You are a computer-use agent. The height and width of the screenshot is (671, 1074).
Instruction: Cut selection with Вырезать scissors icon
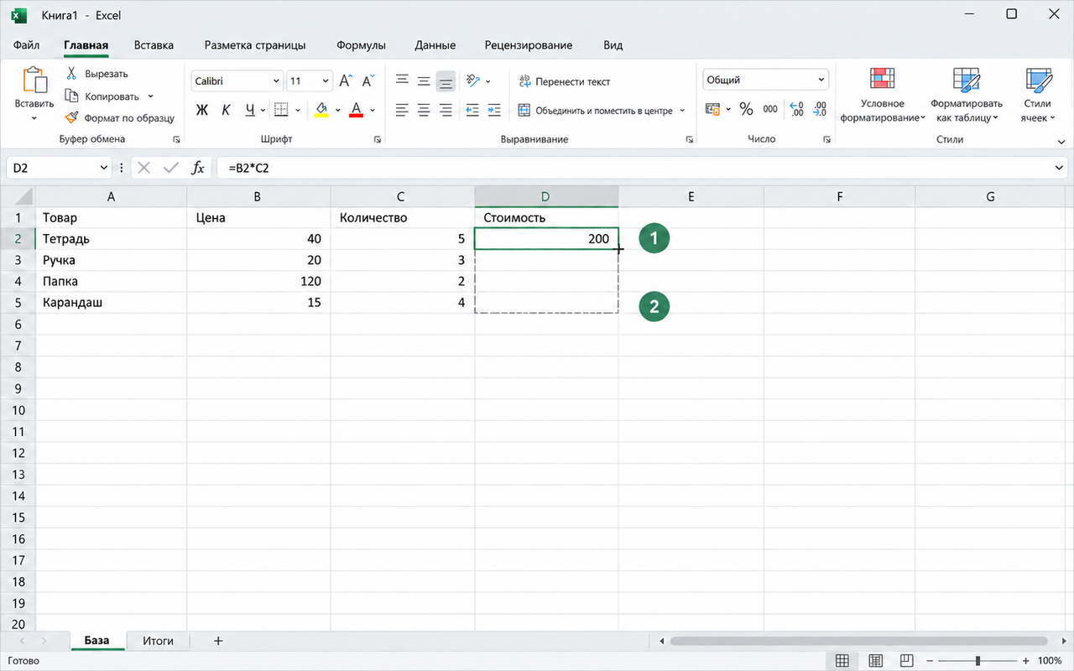[x=71, y=74]
